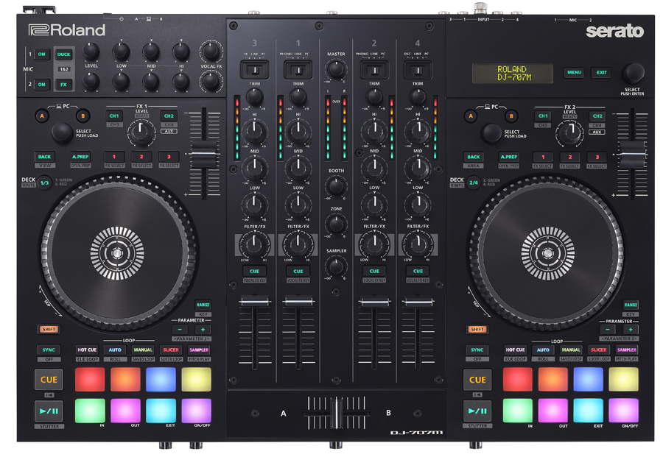Tap the purple ON/OFF pad on left deck

(197, 410)
